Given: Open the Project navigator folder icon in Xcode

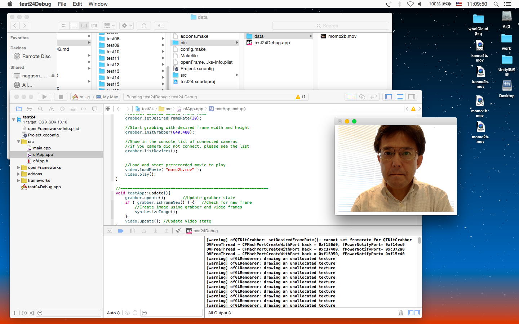Looking at the screenshot, I should click(x=19, y=109).
